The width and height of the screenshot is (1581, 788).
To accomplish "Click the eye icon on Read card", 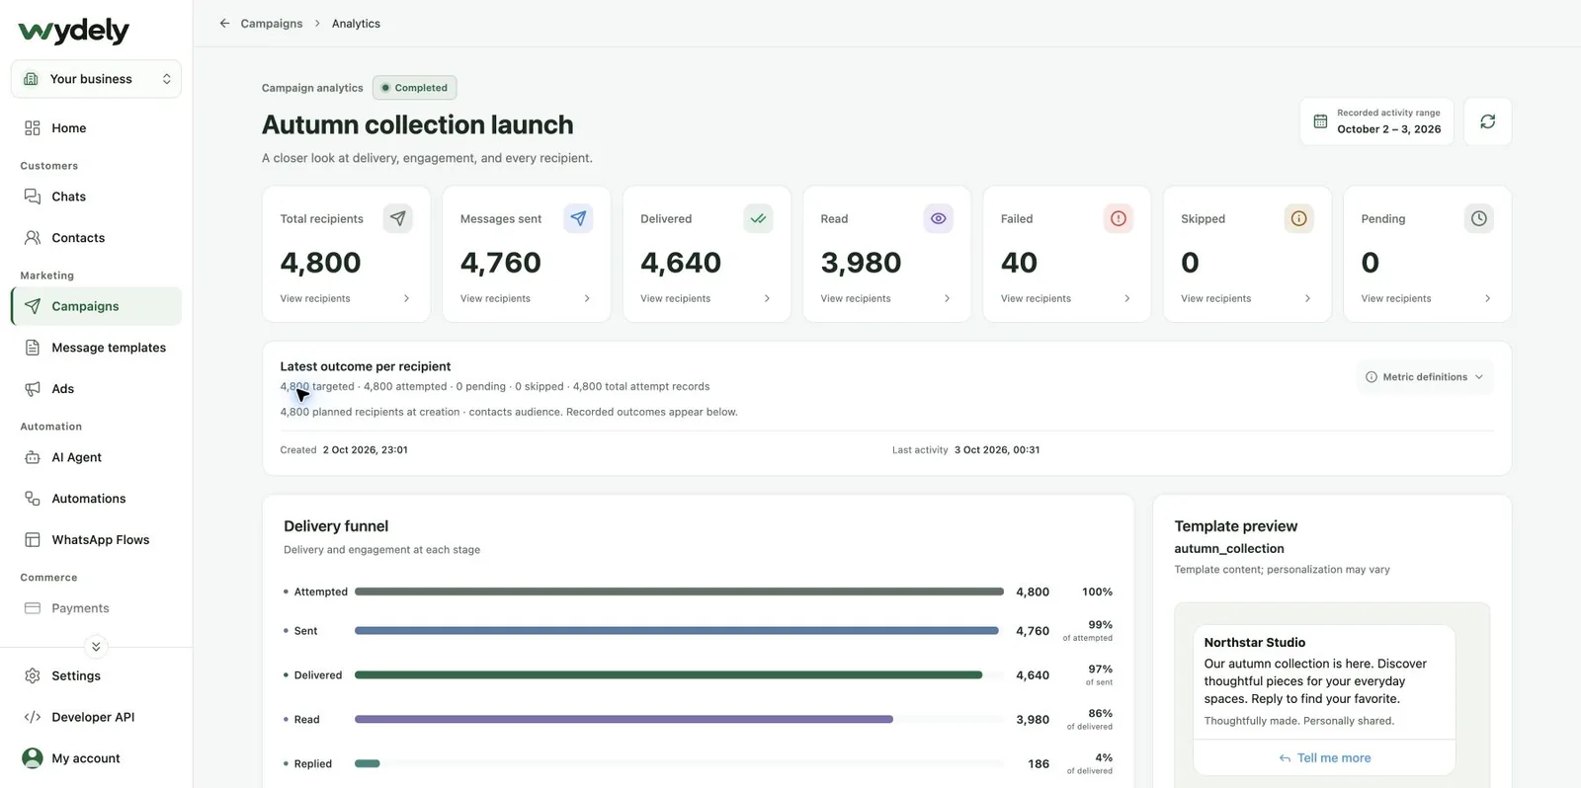I will tap(939, 218).
